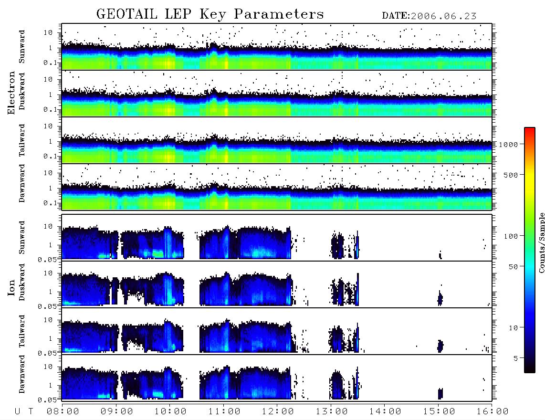Click the rainbow Counts/Sample color scale bar
545x420 pixels.
tap(530, 250)
